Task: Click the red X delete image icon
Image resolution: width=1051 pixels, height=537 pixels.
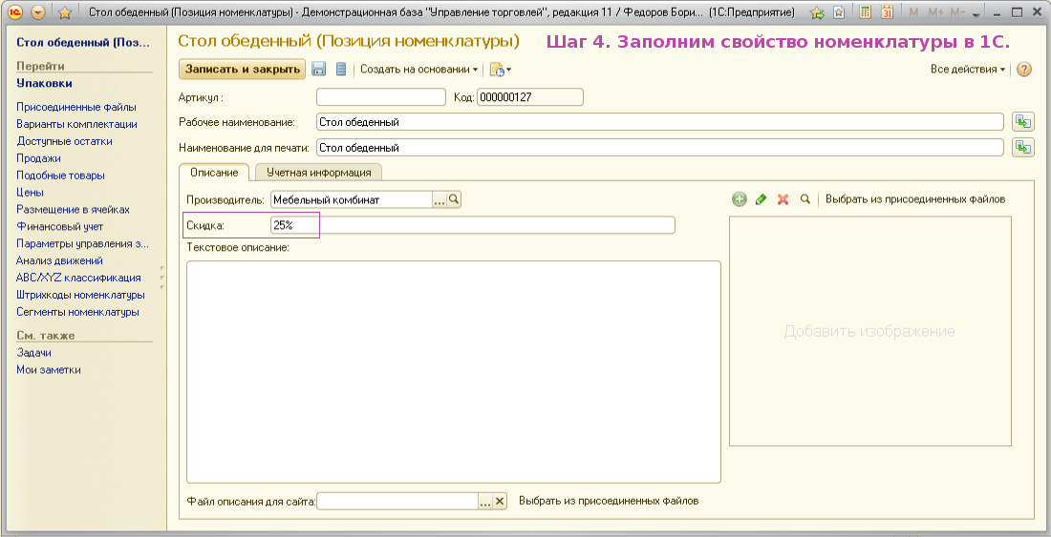Action: pos(783,199)
